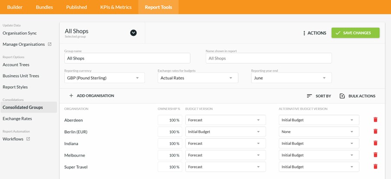The width and height of the screenshot is (391, 179).
Task: Open Manage Organisations link
Action: pos(24,44)
